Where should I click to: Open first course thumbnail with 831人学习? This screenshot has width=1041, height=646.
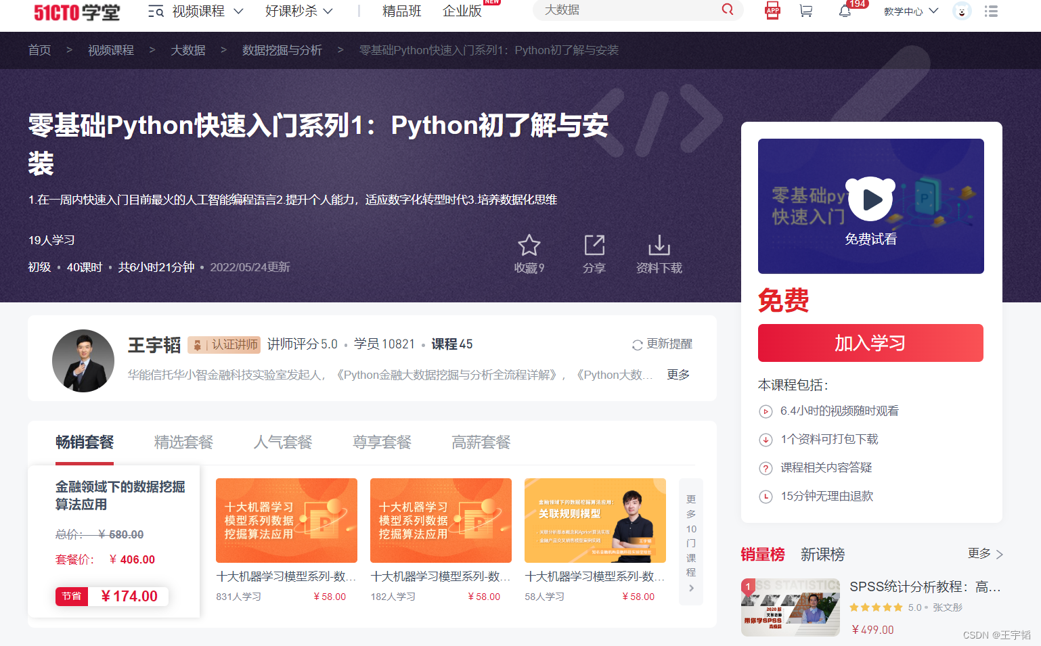coord(286,520)
